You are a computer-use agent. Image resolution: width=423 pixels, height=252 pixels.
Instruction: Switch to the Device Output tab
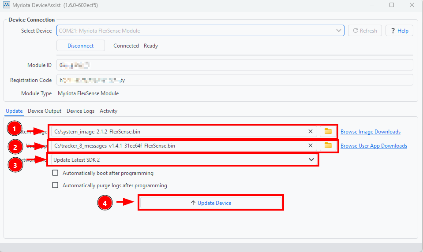[45, 111]
